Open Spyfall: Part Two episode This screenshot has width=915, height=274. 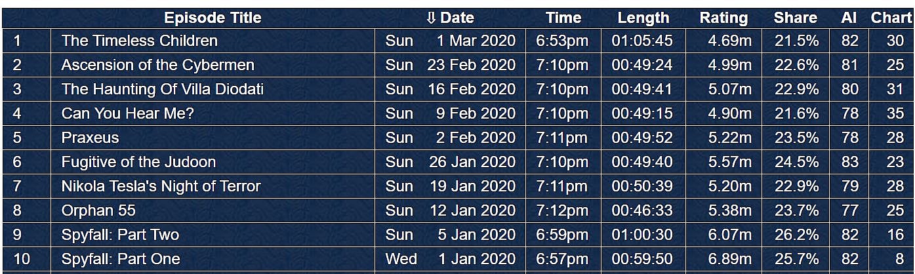pyautogui.click(x=120, y=235)
